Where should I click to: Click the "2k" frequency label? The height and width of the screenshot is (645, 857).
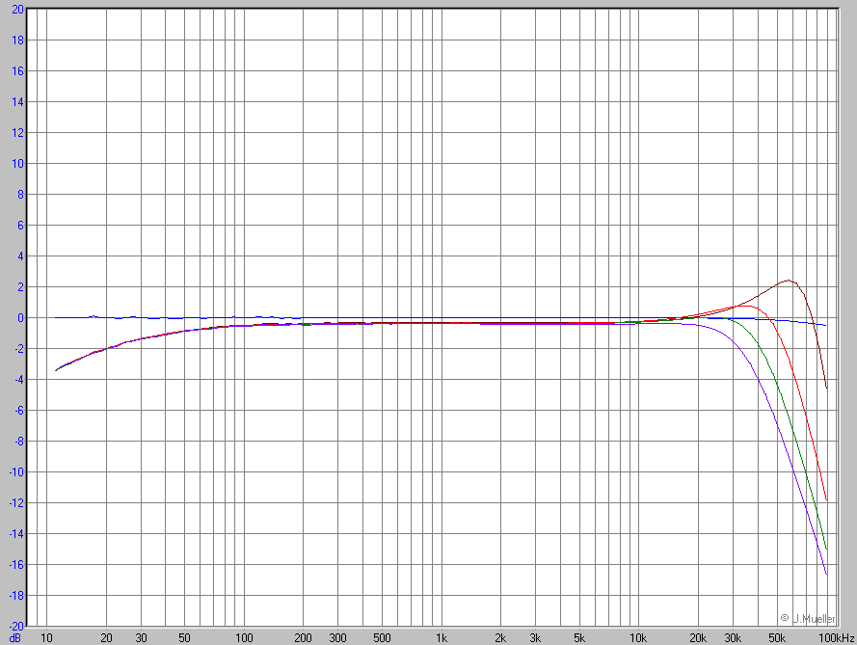tap(500, 638)
